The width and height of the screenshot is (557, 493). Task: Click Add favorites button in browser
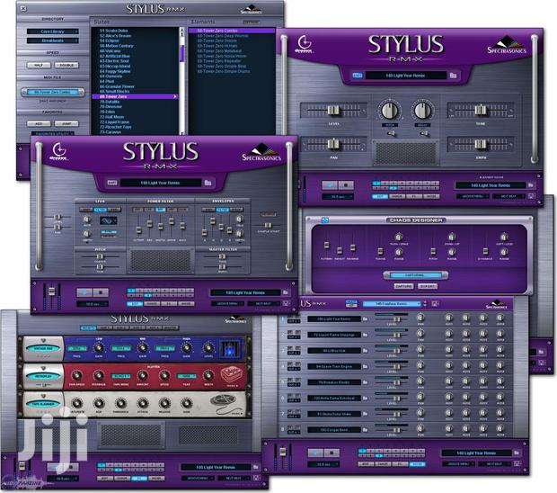click(x=39, y=124)
